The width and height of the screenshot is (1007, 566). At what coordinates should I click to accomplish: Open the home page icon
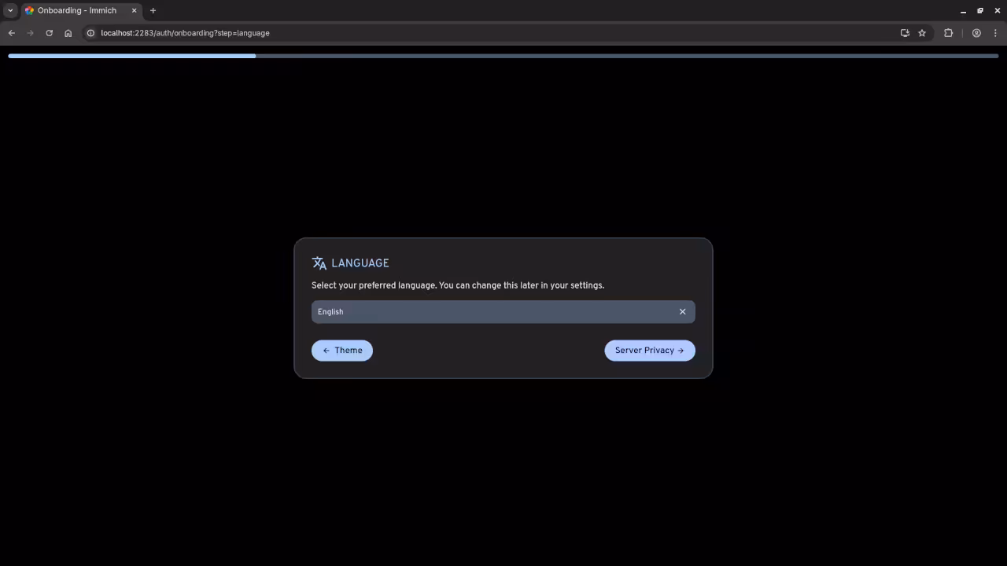(68, 33)
